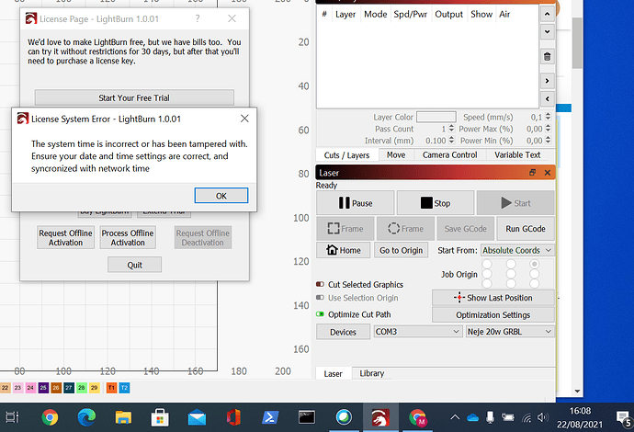Select the purple 25 color swatch
This screenshot has width=634, height=432.
pos(43,388)
